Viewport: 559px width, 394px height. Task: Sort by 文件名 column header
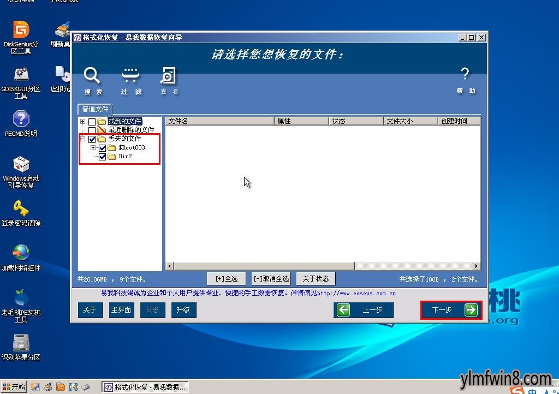click(x=219, y=121)
